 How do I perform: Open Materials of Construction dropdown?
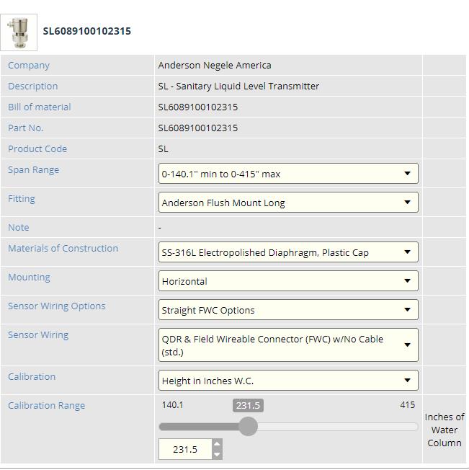pyautogui.click(x=288, y=252)
